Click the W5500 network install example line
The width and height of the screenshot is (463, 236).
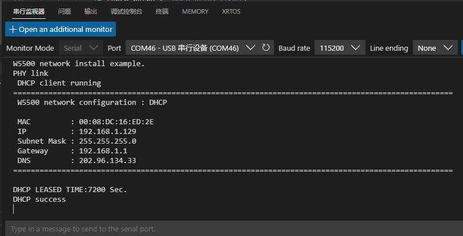[x=79, y=63]
